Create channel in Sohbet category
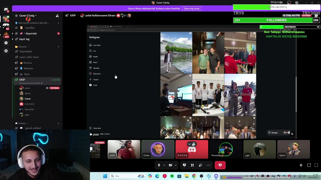Image resolution: width=321 pixels, height=180 pixels. coord(58,123)
